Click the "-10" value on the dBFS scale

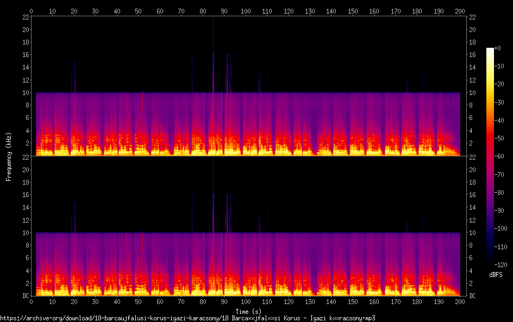[x=499, y=66]
